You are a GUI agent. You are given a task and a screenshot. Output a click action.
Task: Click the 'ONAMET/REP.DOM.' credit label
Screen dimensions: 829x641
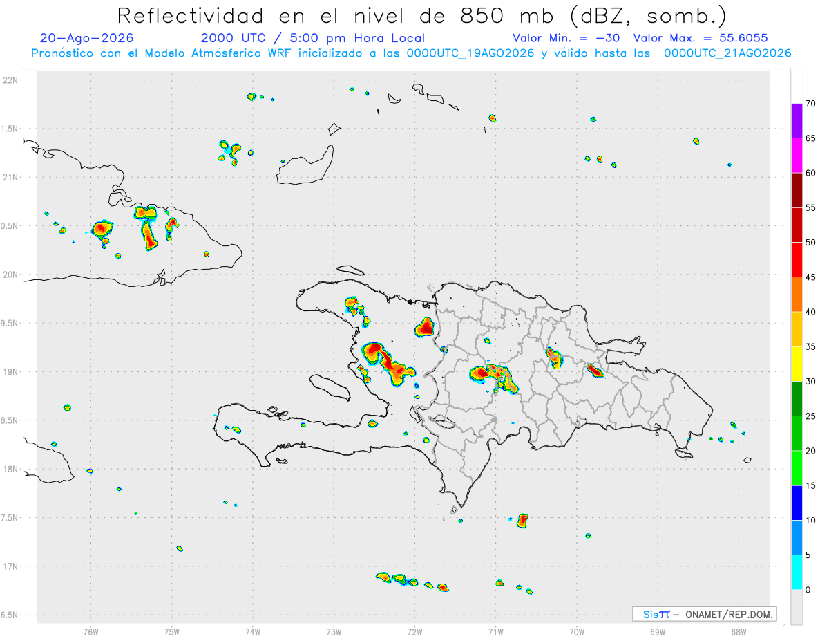[x=727, y=614]
